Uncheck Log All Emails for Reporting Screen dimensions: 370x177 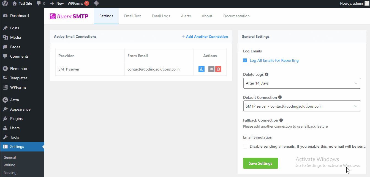[x=245, y=60]
